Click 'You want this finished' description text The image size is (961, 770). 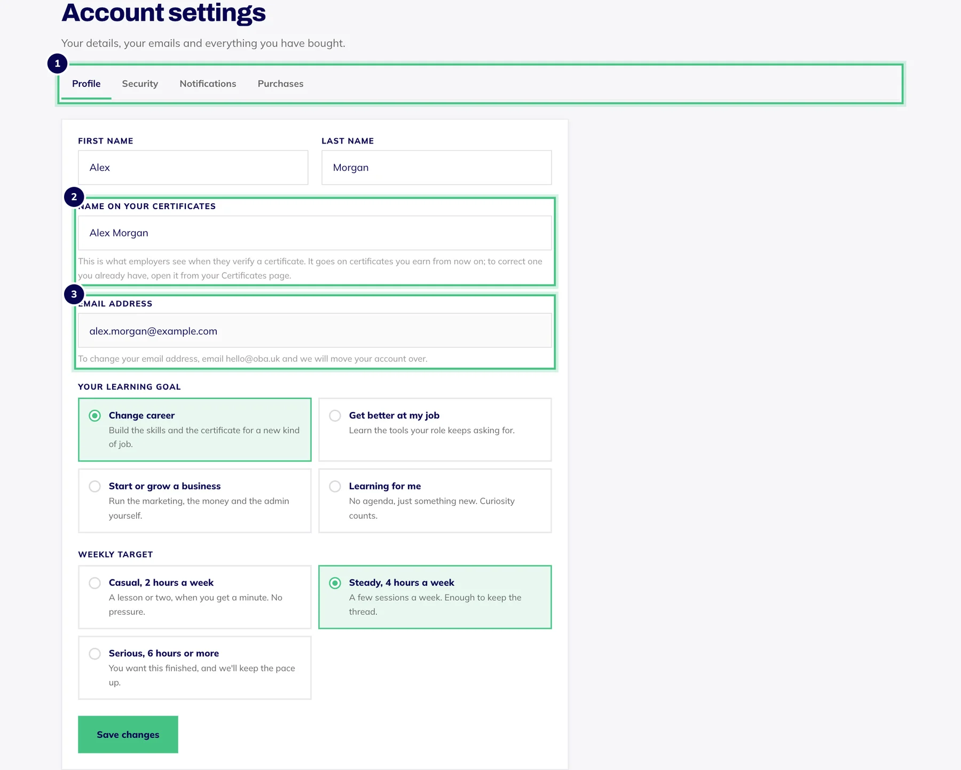[x=202, y=675]
